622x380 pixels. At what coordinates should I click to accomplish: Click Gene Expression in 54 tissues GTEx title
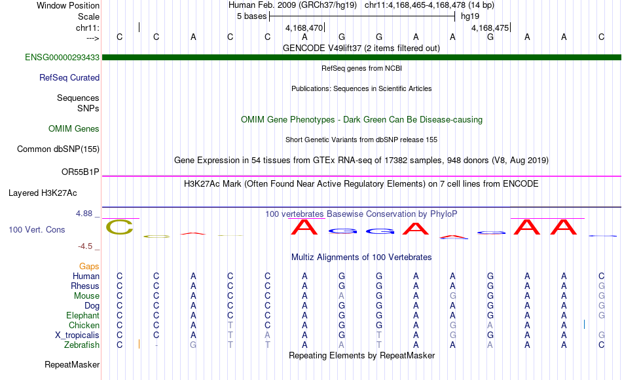point(361,160)
